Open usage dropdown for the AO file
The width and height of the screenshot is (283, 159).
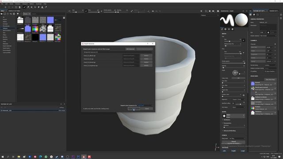coord(131,59)
